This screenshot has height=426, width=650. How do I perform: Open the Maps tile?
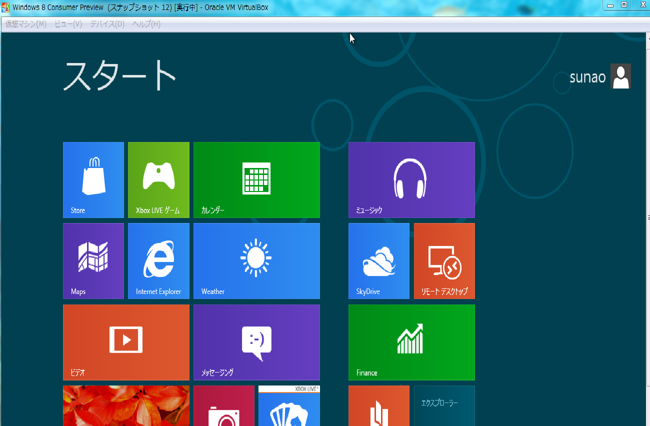pyautogui.click(x=93, y=261)
